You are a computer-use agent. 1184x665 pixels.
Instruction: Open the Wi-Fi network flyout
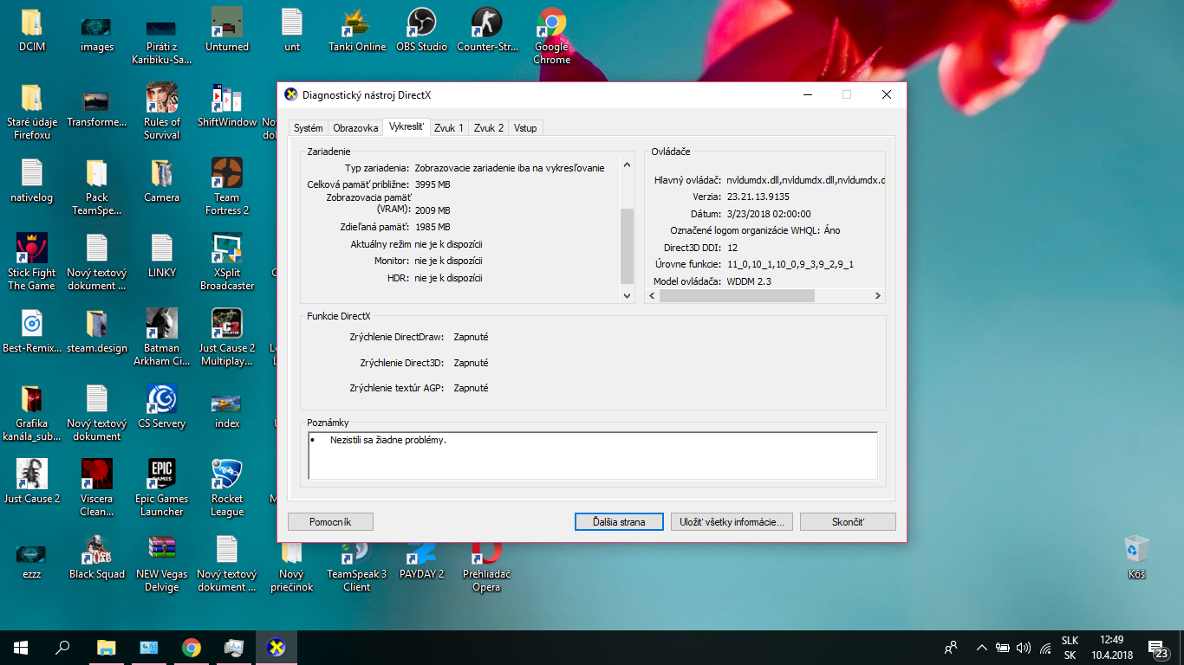point(1045,647)
